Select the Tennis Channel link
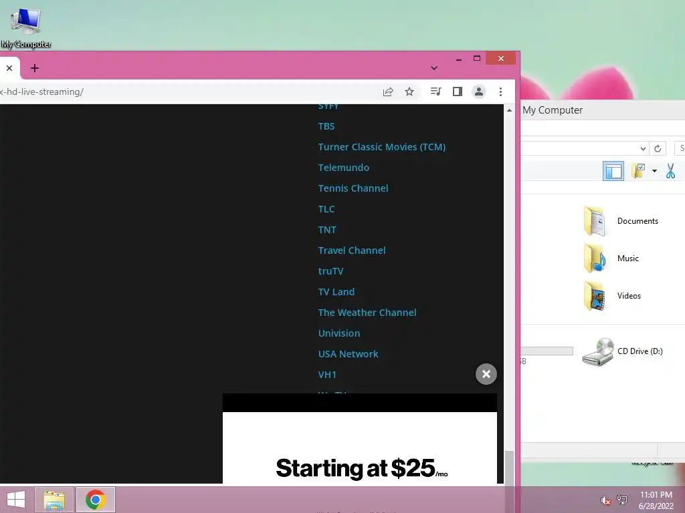Viewport: 685px width, 513px height. pyautogui.click(x=353, y=188)
